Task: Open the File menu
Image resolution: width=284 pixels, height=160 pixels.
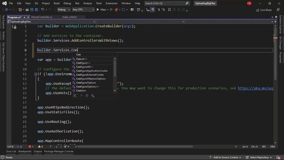Action: (11, 3)
